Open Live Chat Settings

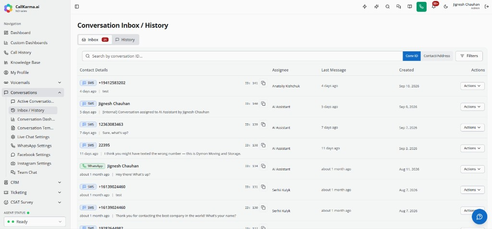[33, 137]
